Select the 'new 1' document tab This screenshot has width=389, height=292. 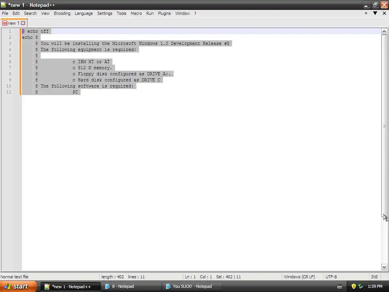(14, 23)
